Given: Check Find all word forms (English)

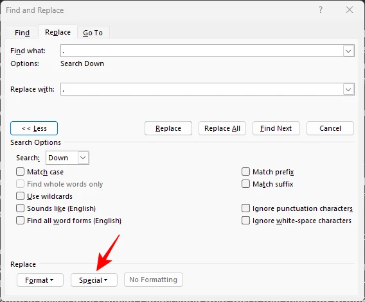Looking at the screenshot, I should point(21,221).
